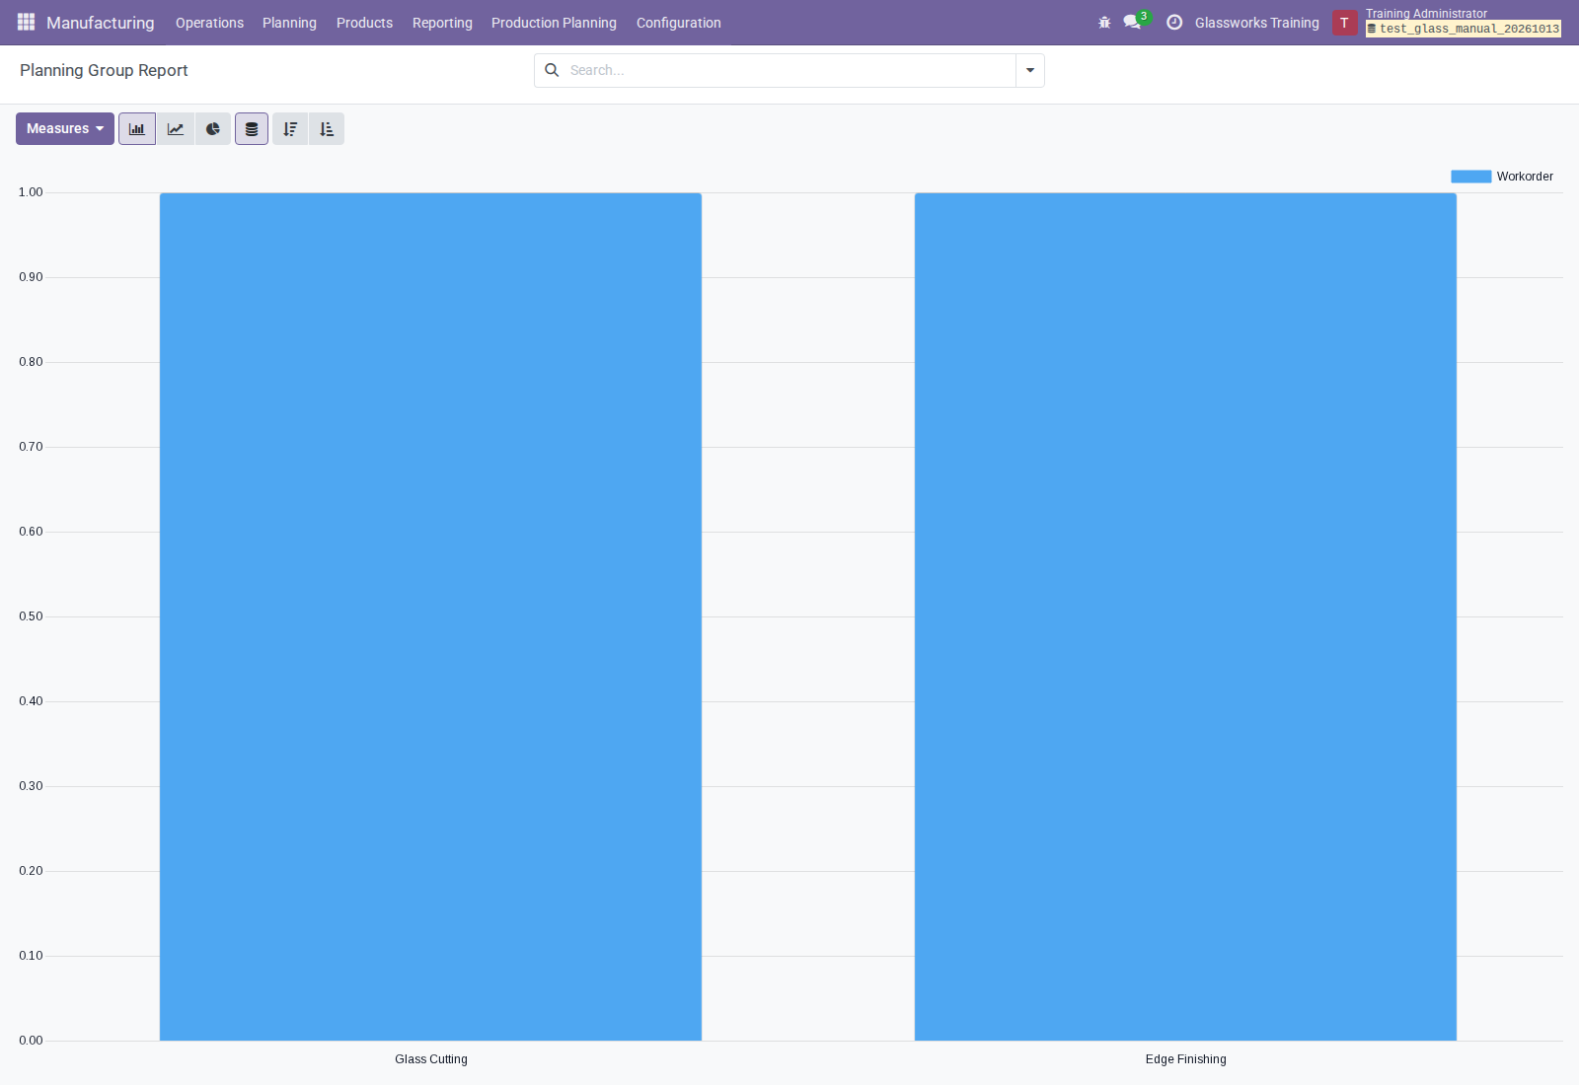Click the Workorder legend label

(x=1525, y=177)
